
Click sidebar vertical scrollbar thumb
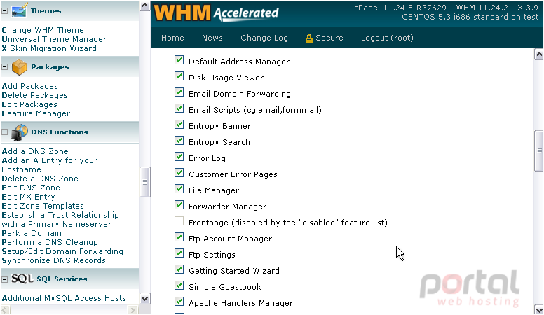[x=144, y=182]
